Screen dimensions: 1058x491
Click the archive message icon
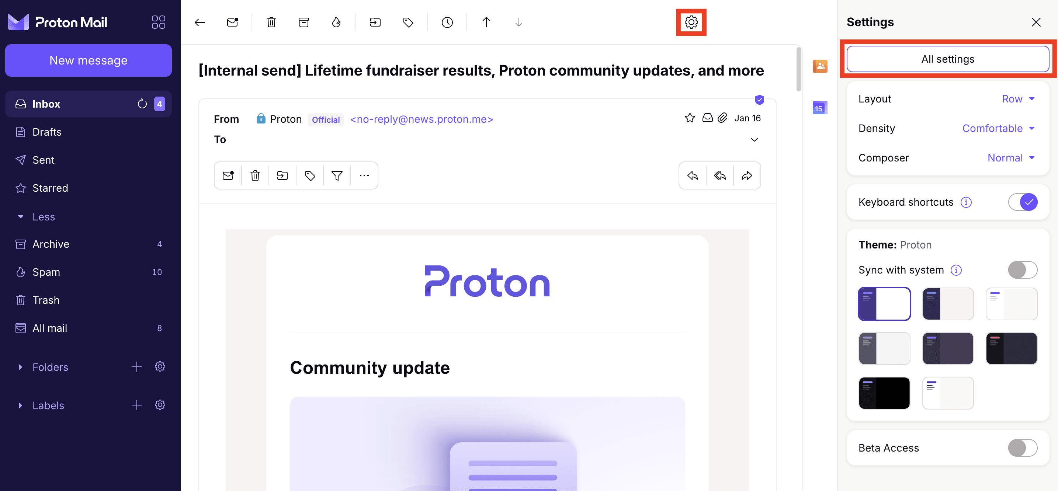click(x=304, y=22)
